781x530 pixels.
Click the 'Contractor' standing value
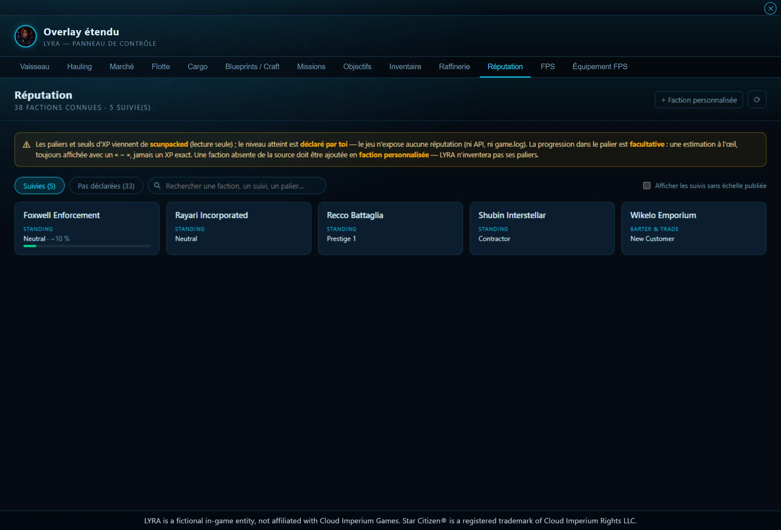pos(494,239)
